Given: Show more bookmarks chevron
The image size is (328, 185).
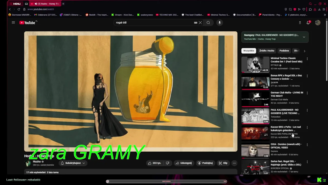Looking at the screenshot, I should (325, 15).
